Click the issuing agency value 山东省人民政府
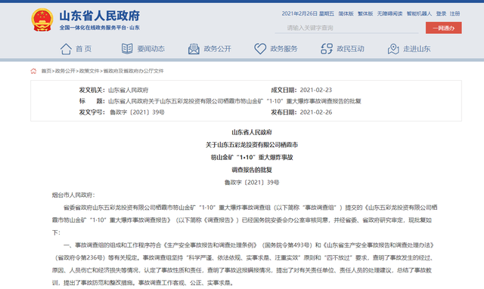 [128, 90]
